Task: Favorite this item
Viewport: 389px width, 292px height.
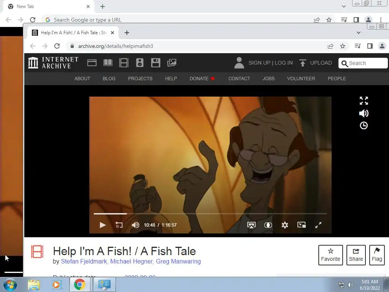Action: 330,255
